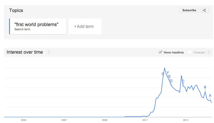Click the 2013 label on the time axis
The width and height of the screenshot is (214, 123).
pos(185,120)
